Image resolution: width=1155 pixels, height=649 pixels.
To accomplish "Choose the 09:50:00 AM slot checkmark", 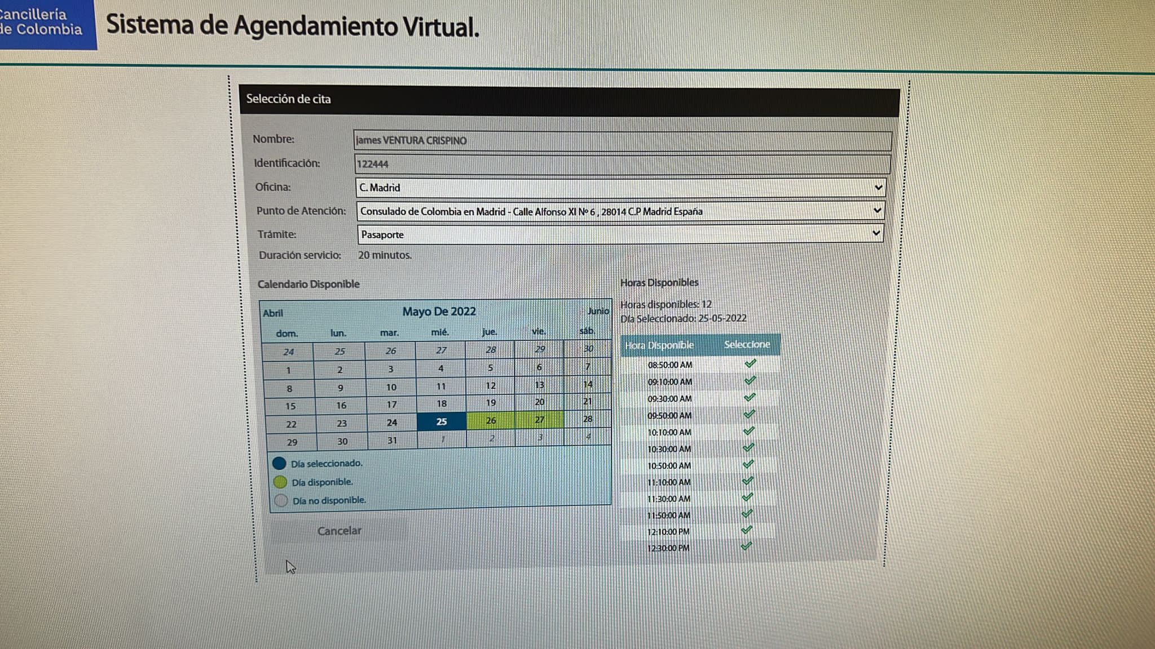I will 749,415.
